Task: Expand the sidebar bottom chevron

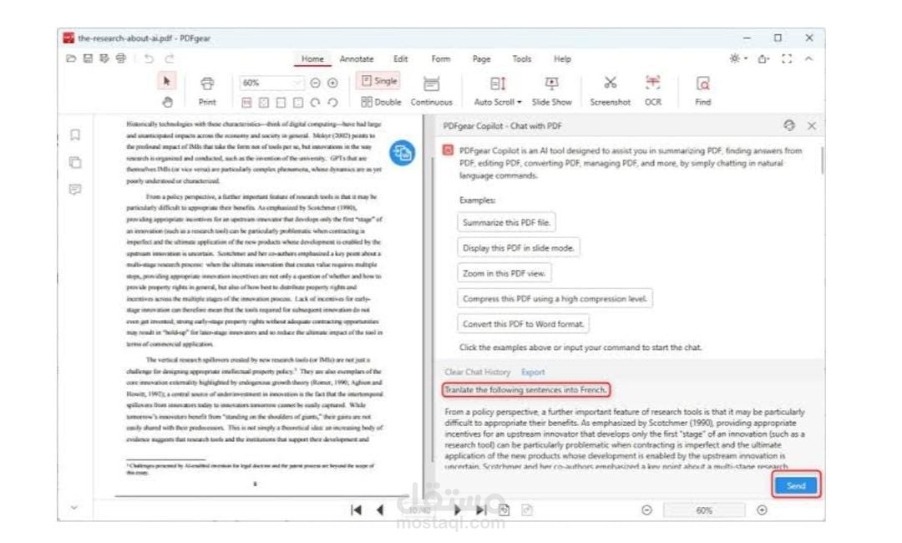Action: pyautogui.click(x=74, y=507)
